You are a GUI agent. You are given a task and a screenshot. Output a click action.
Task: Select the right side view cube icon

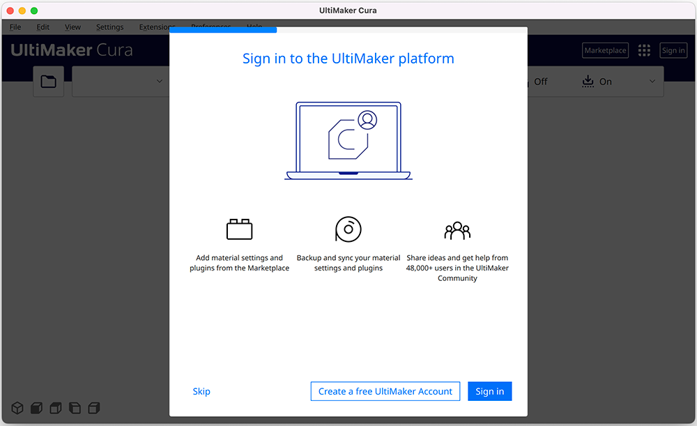[x=94, y=408]
